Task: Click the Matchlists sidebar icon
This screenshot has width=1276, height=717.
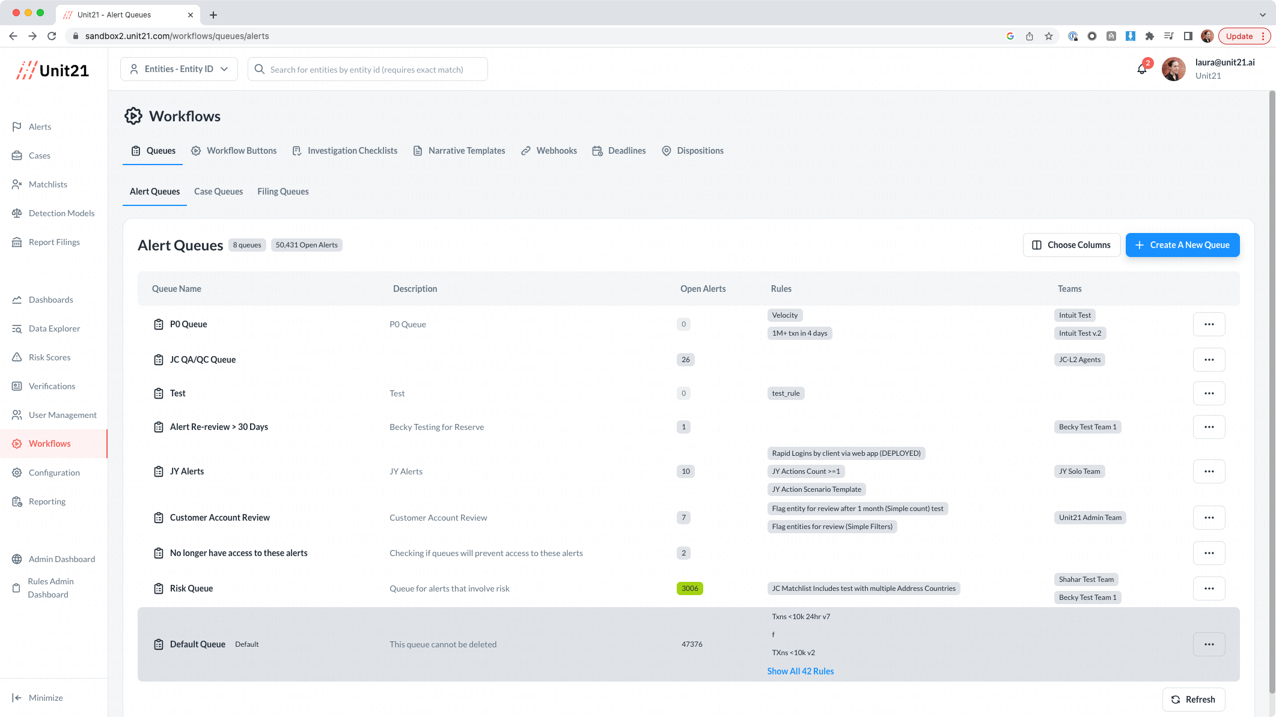Action: pyautogui.click(x=17, y=184)
